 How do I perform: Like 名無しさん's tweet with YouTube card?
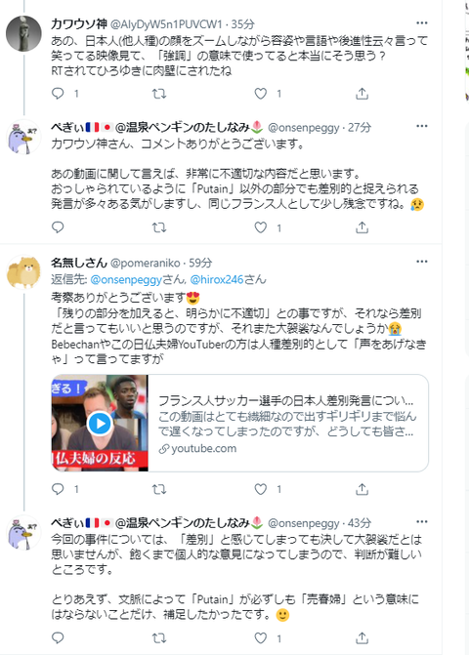pos(261,489)
